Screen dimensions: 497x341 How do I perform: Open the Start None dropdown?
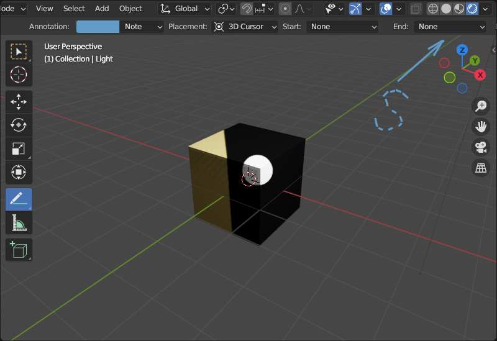[x=343, y=27]
